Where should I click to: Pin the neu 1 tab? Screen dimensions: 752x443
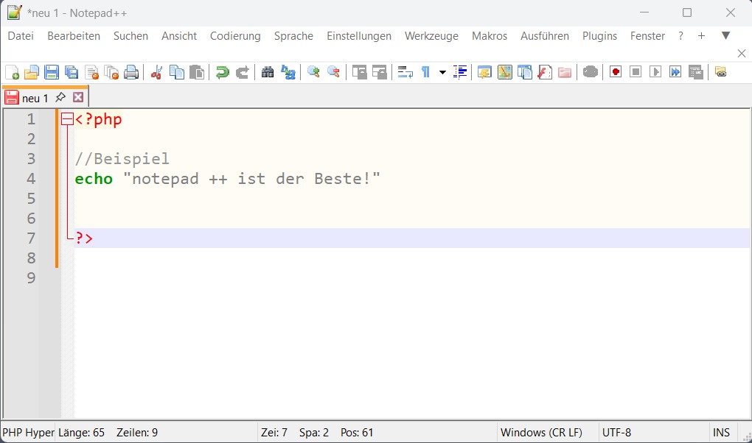[x=60, y=97]
